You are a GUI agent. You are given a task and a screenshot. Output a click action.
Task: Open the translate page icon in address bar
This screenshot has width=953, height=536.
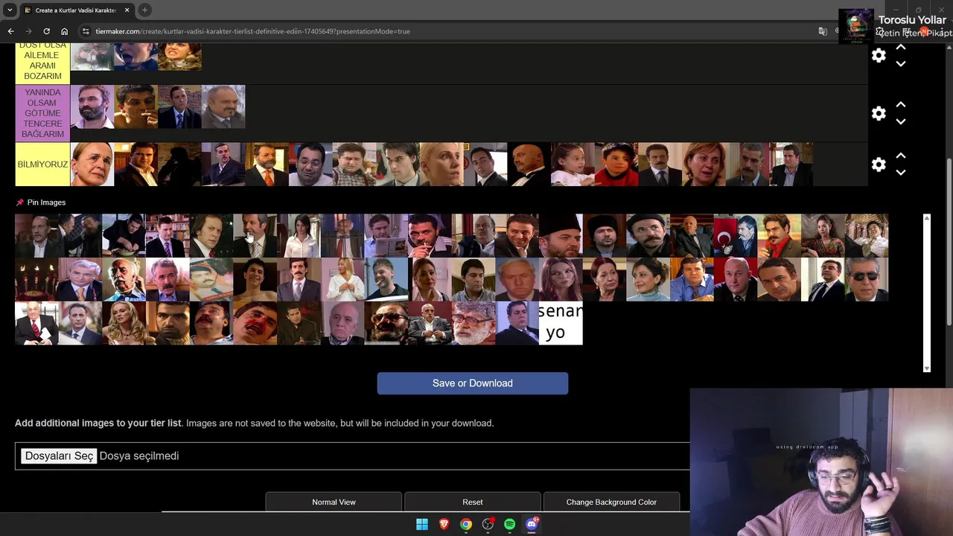[823, 31]
